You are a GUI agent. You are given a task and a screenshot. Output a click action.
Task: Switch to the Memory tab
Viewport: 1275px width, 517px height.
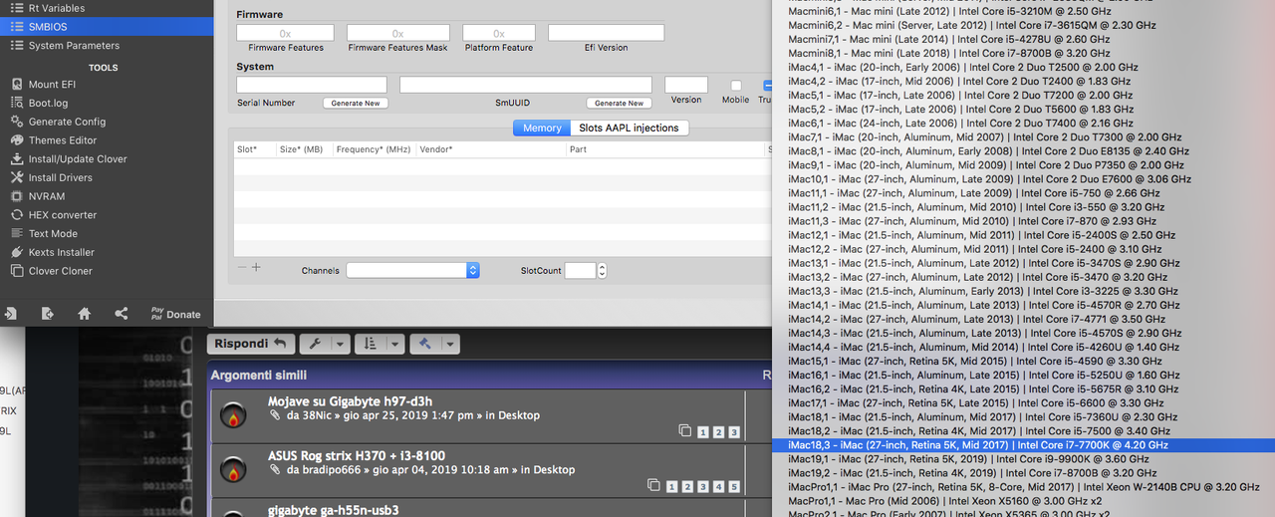pos(542,128)
